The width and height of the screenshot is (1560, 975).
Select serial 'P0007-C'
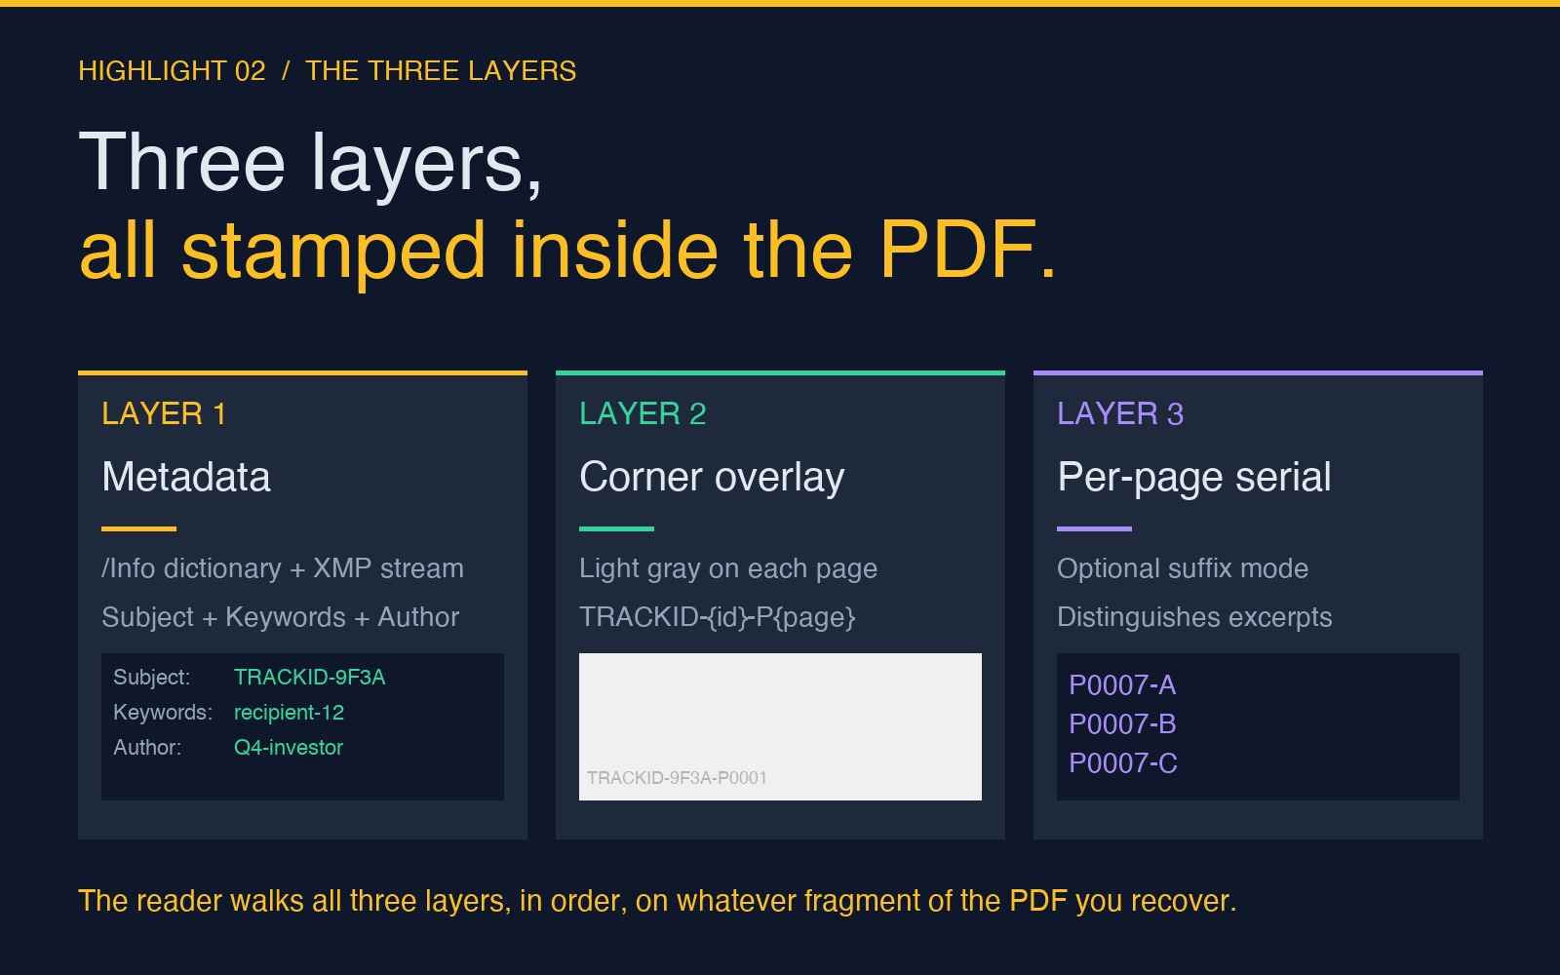pos(1123,763)
